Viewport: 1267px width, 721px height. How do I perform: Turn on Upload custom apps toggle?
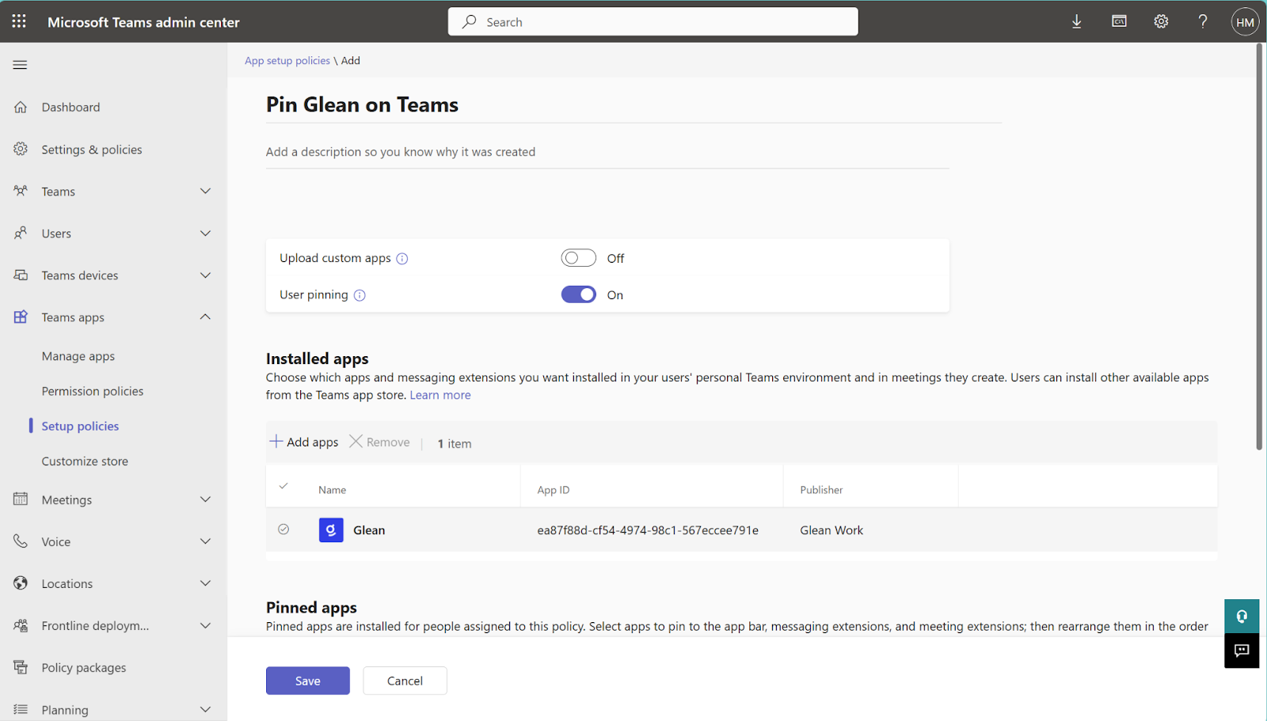[x=578, y=258]
